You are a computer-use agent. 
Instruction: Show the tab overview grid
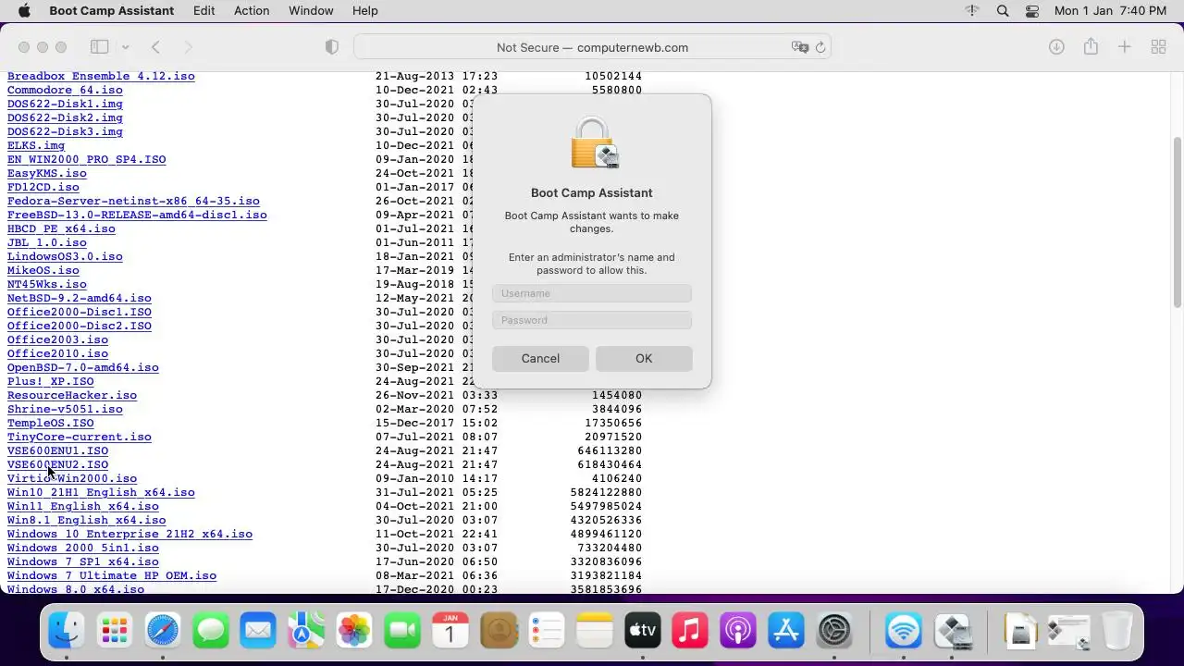(1158, 47)
